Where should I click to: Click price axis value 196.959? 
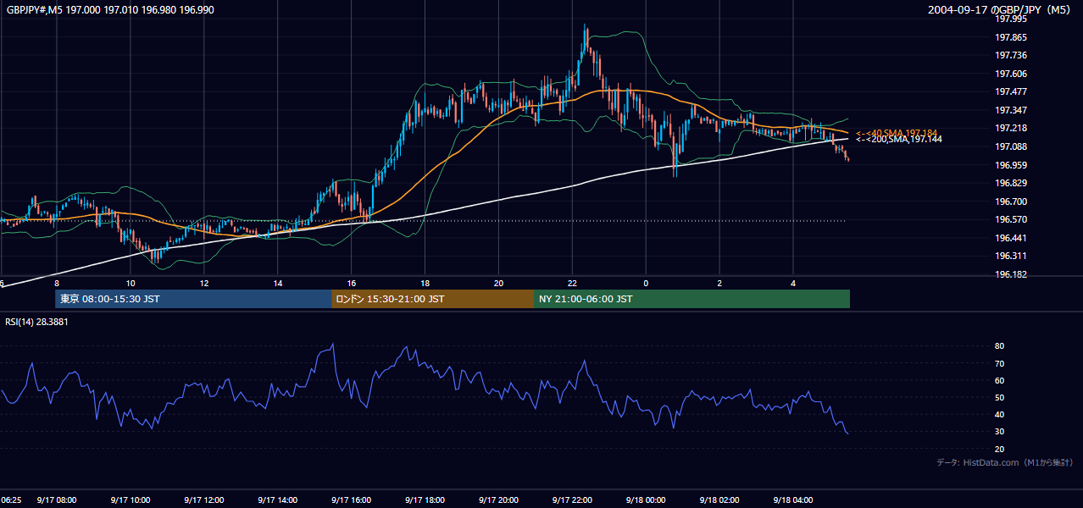coord(1012,165)
